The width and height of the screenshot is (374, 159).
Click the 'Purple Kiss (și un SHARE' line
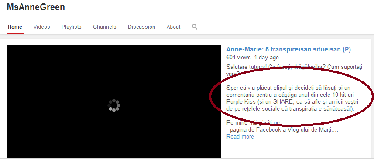[293, 102]
